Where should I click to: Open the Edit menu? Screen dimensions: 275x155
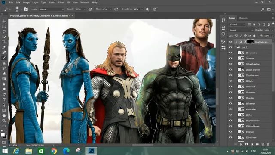(18, 3)
